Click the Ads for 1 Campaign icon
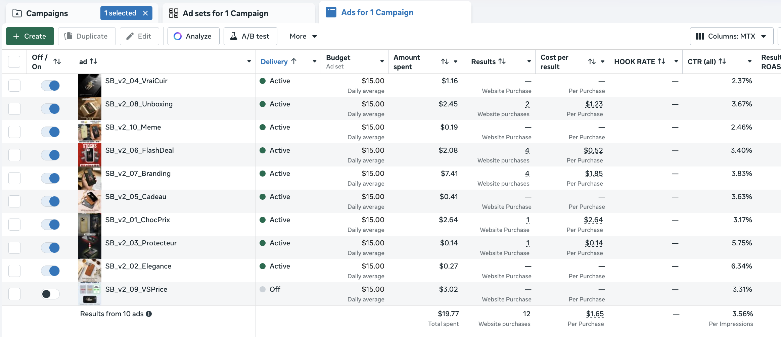This screenshot has height=337, width=781. click(x=331, y=12)
